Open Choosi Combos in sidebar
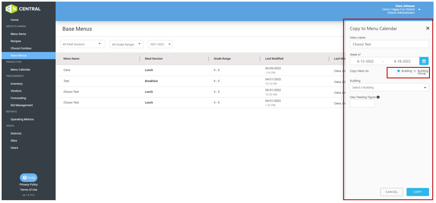Viewport: 436px width, 203px height. click(x=21, y=48)
